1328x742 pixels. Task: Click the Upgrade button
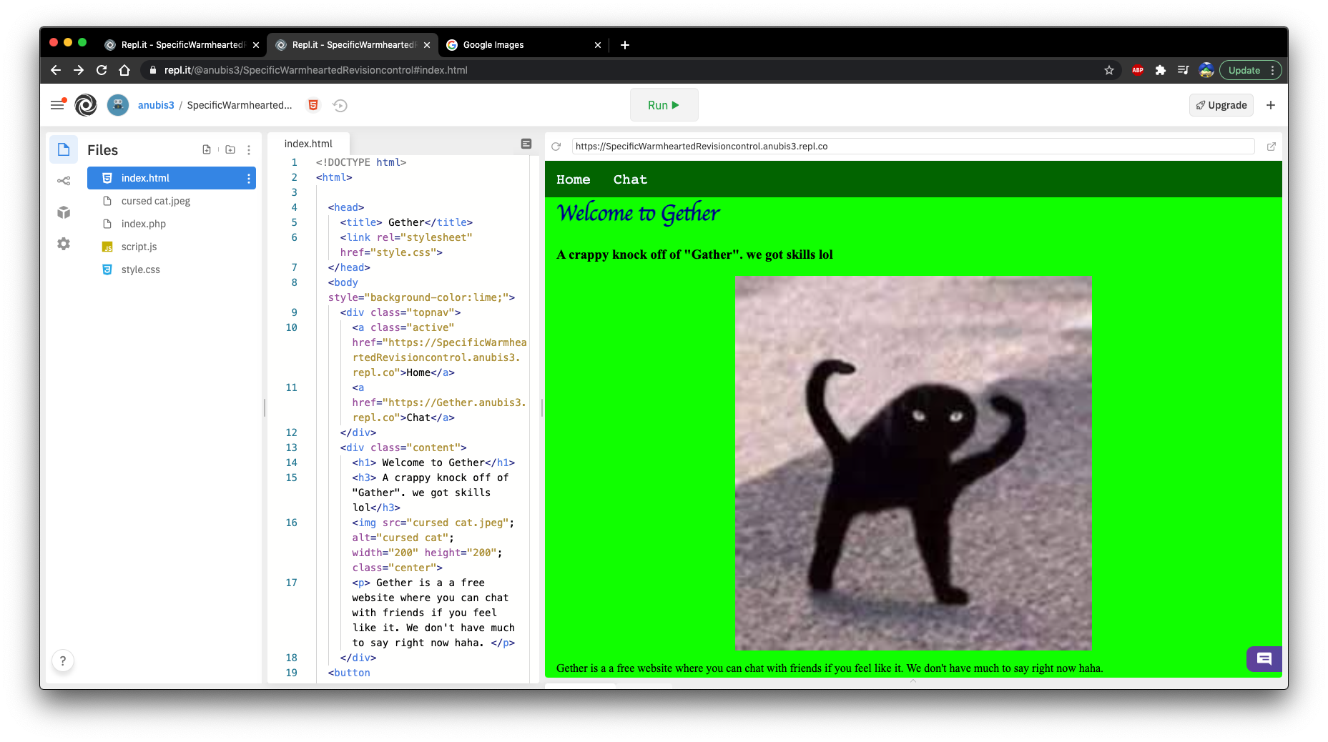[1221, 105]
